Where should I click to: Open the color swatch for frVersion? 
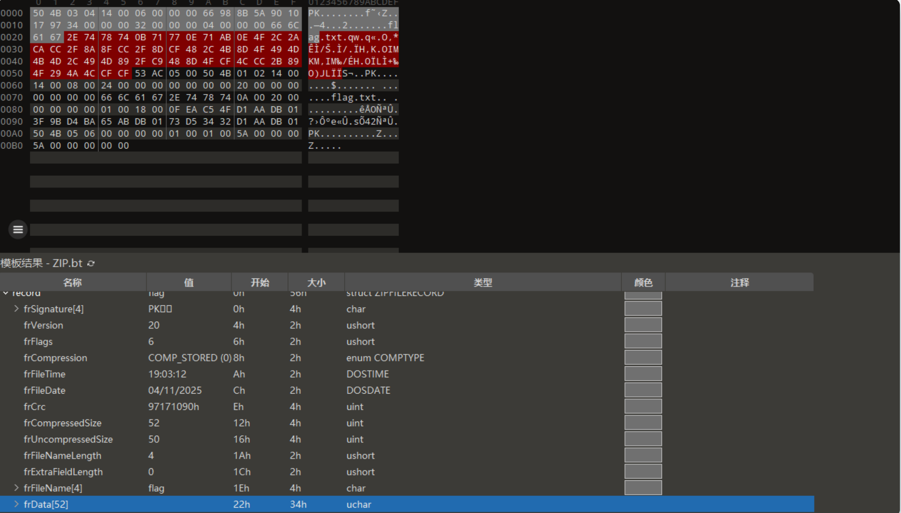tap(643, 325)
